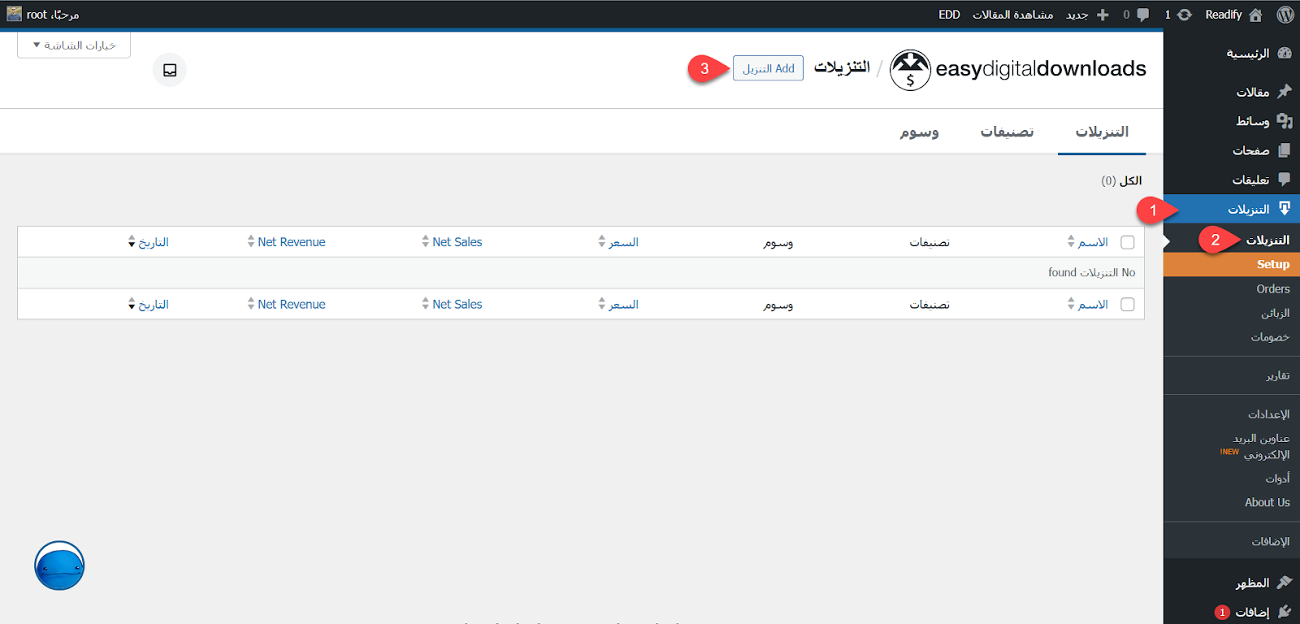Screen dimensions: 1300x624
Task: Switch to the tags tab
Action: [x=919, y=132]
